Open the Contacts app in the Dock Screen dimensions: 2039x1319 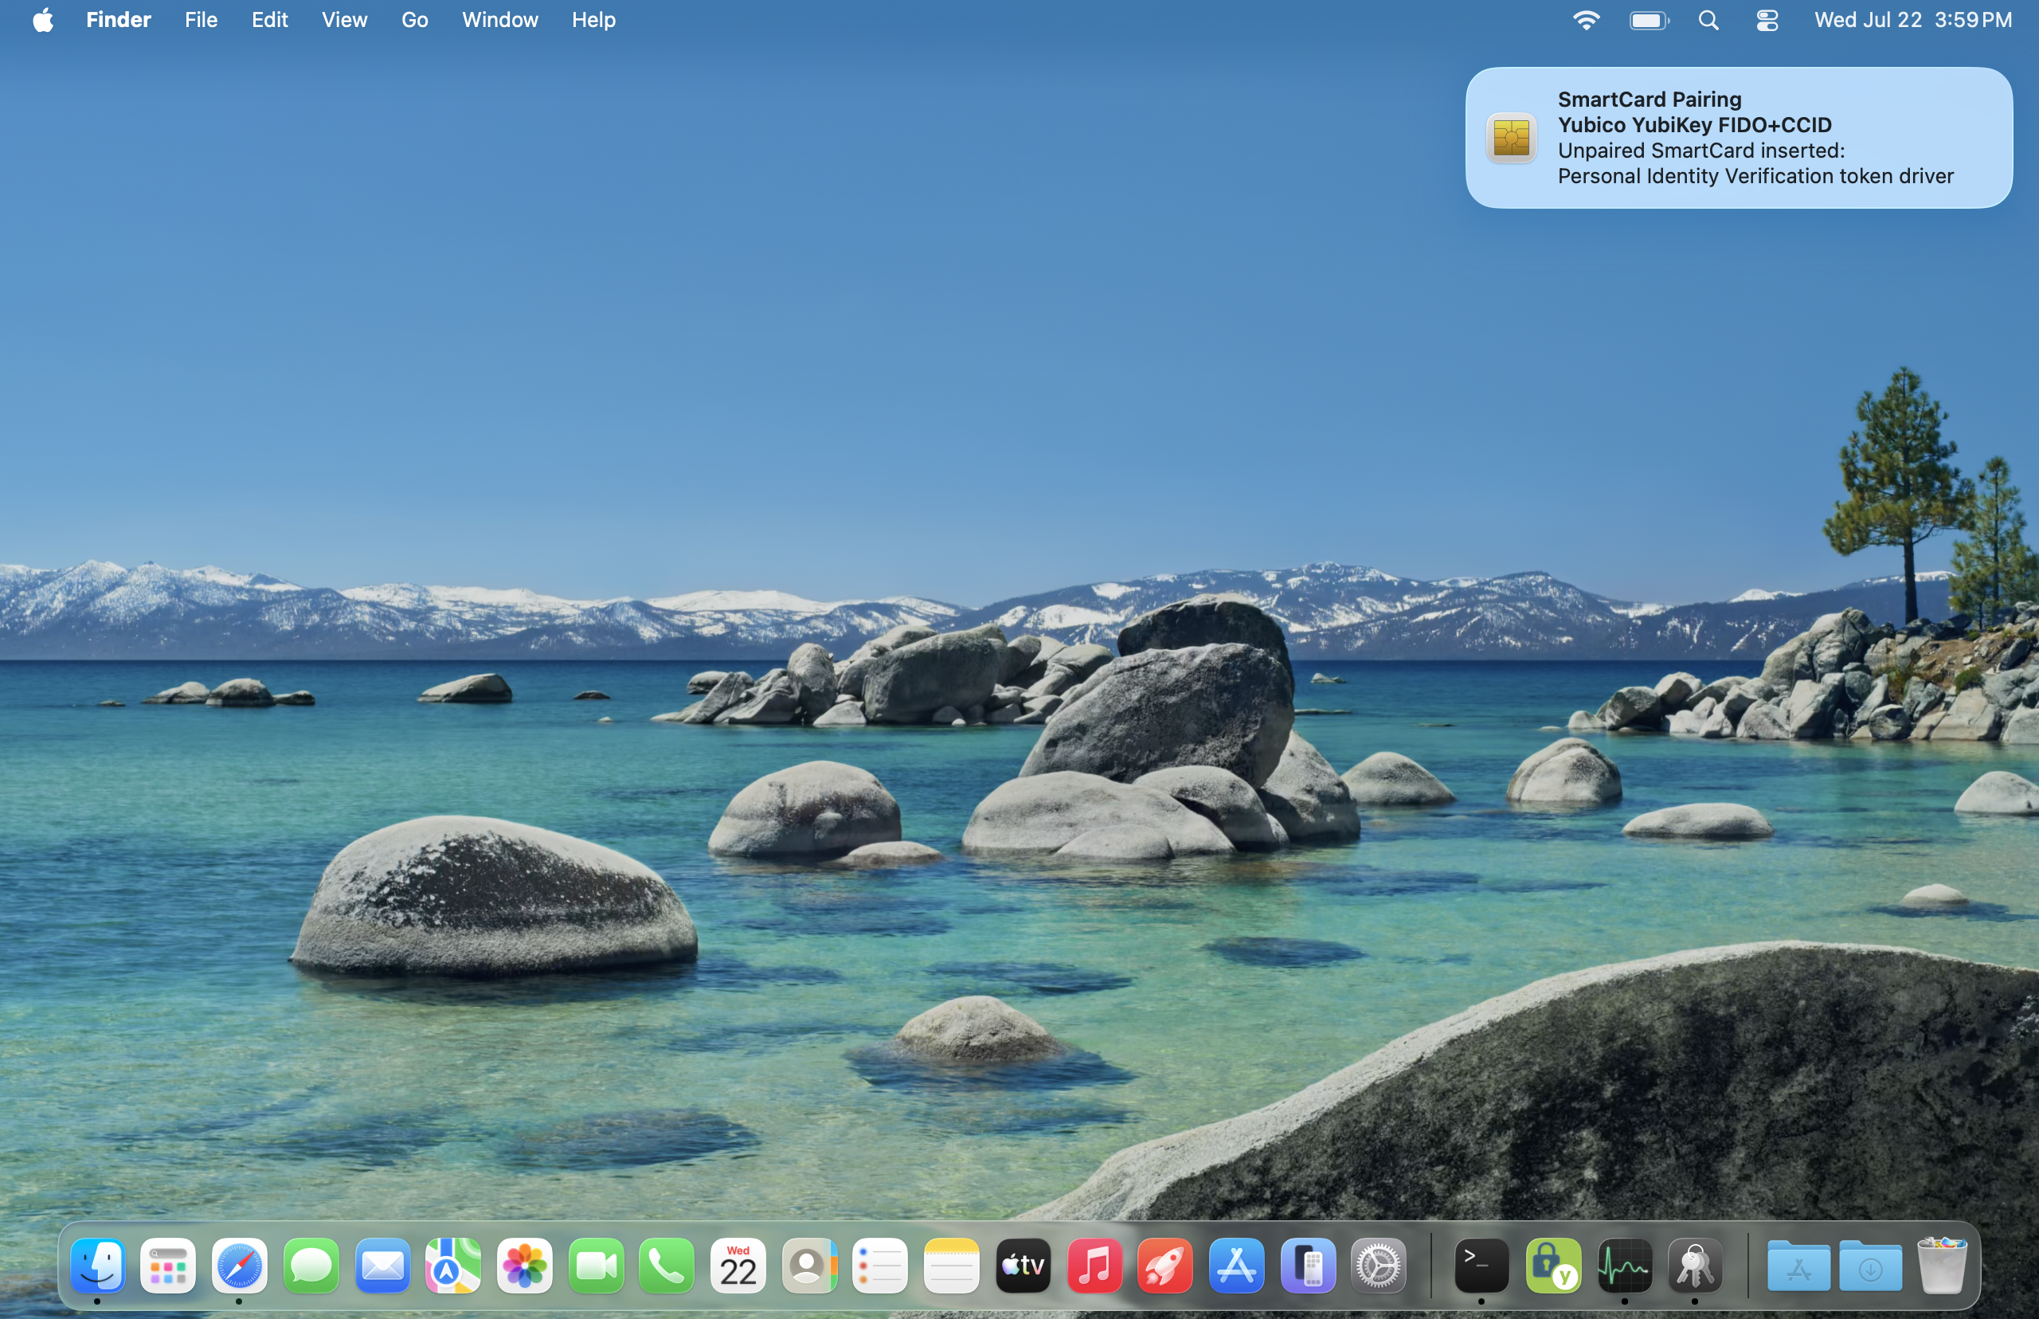(x=809, y=1265)
